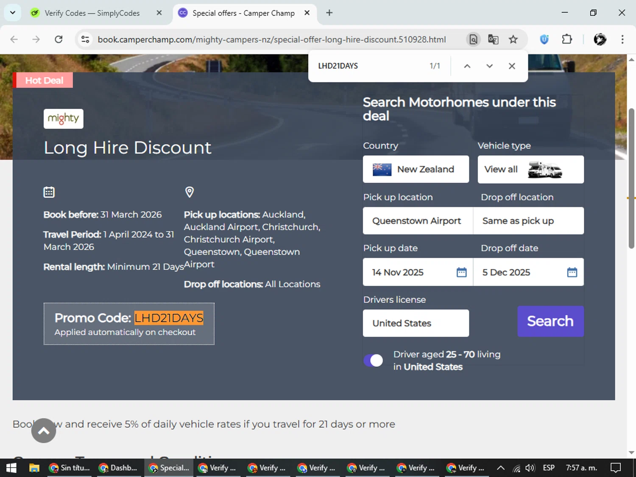Click the scroll-to-top arrow button

click(x=43, y=431)
